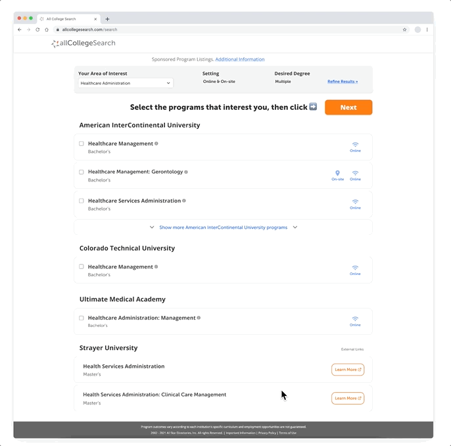Open Your Area of Interest dropdown
Screen dimensions: 451x446
[126, 83]
